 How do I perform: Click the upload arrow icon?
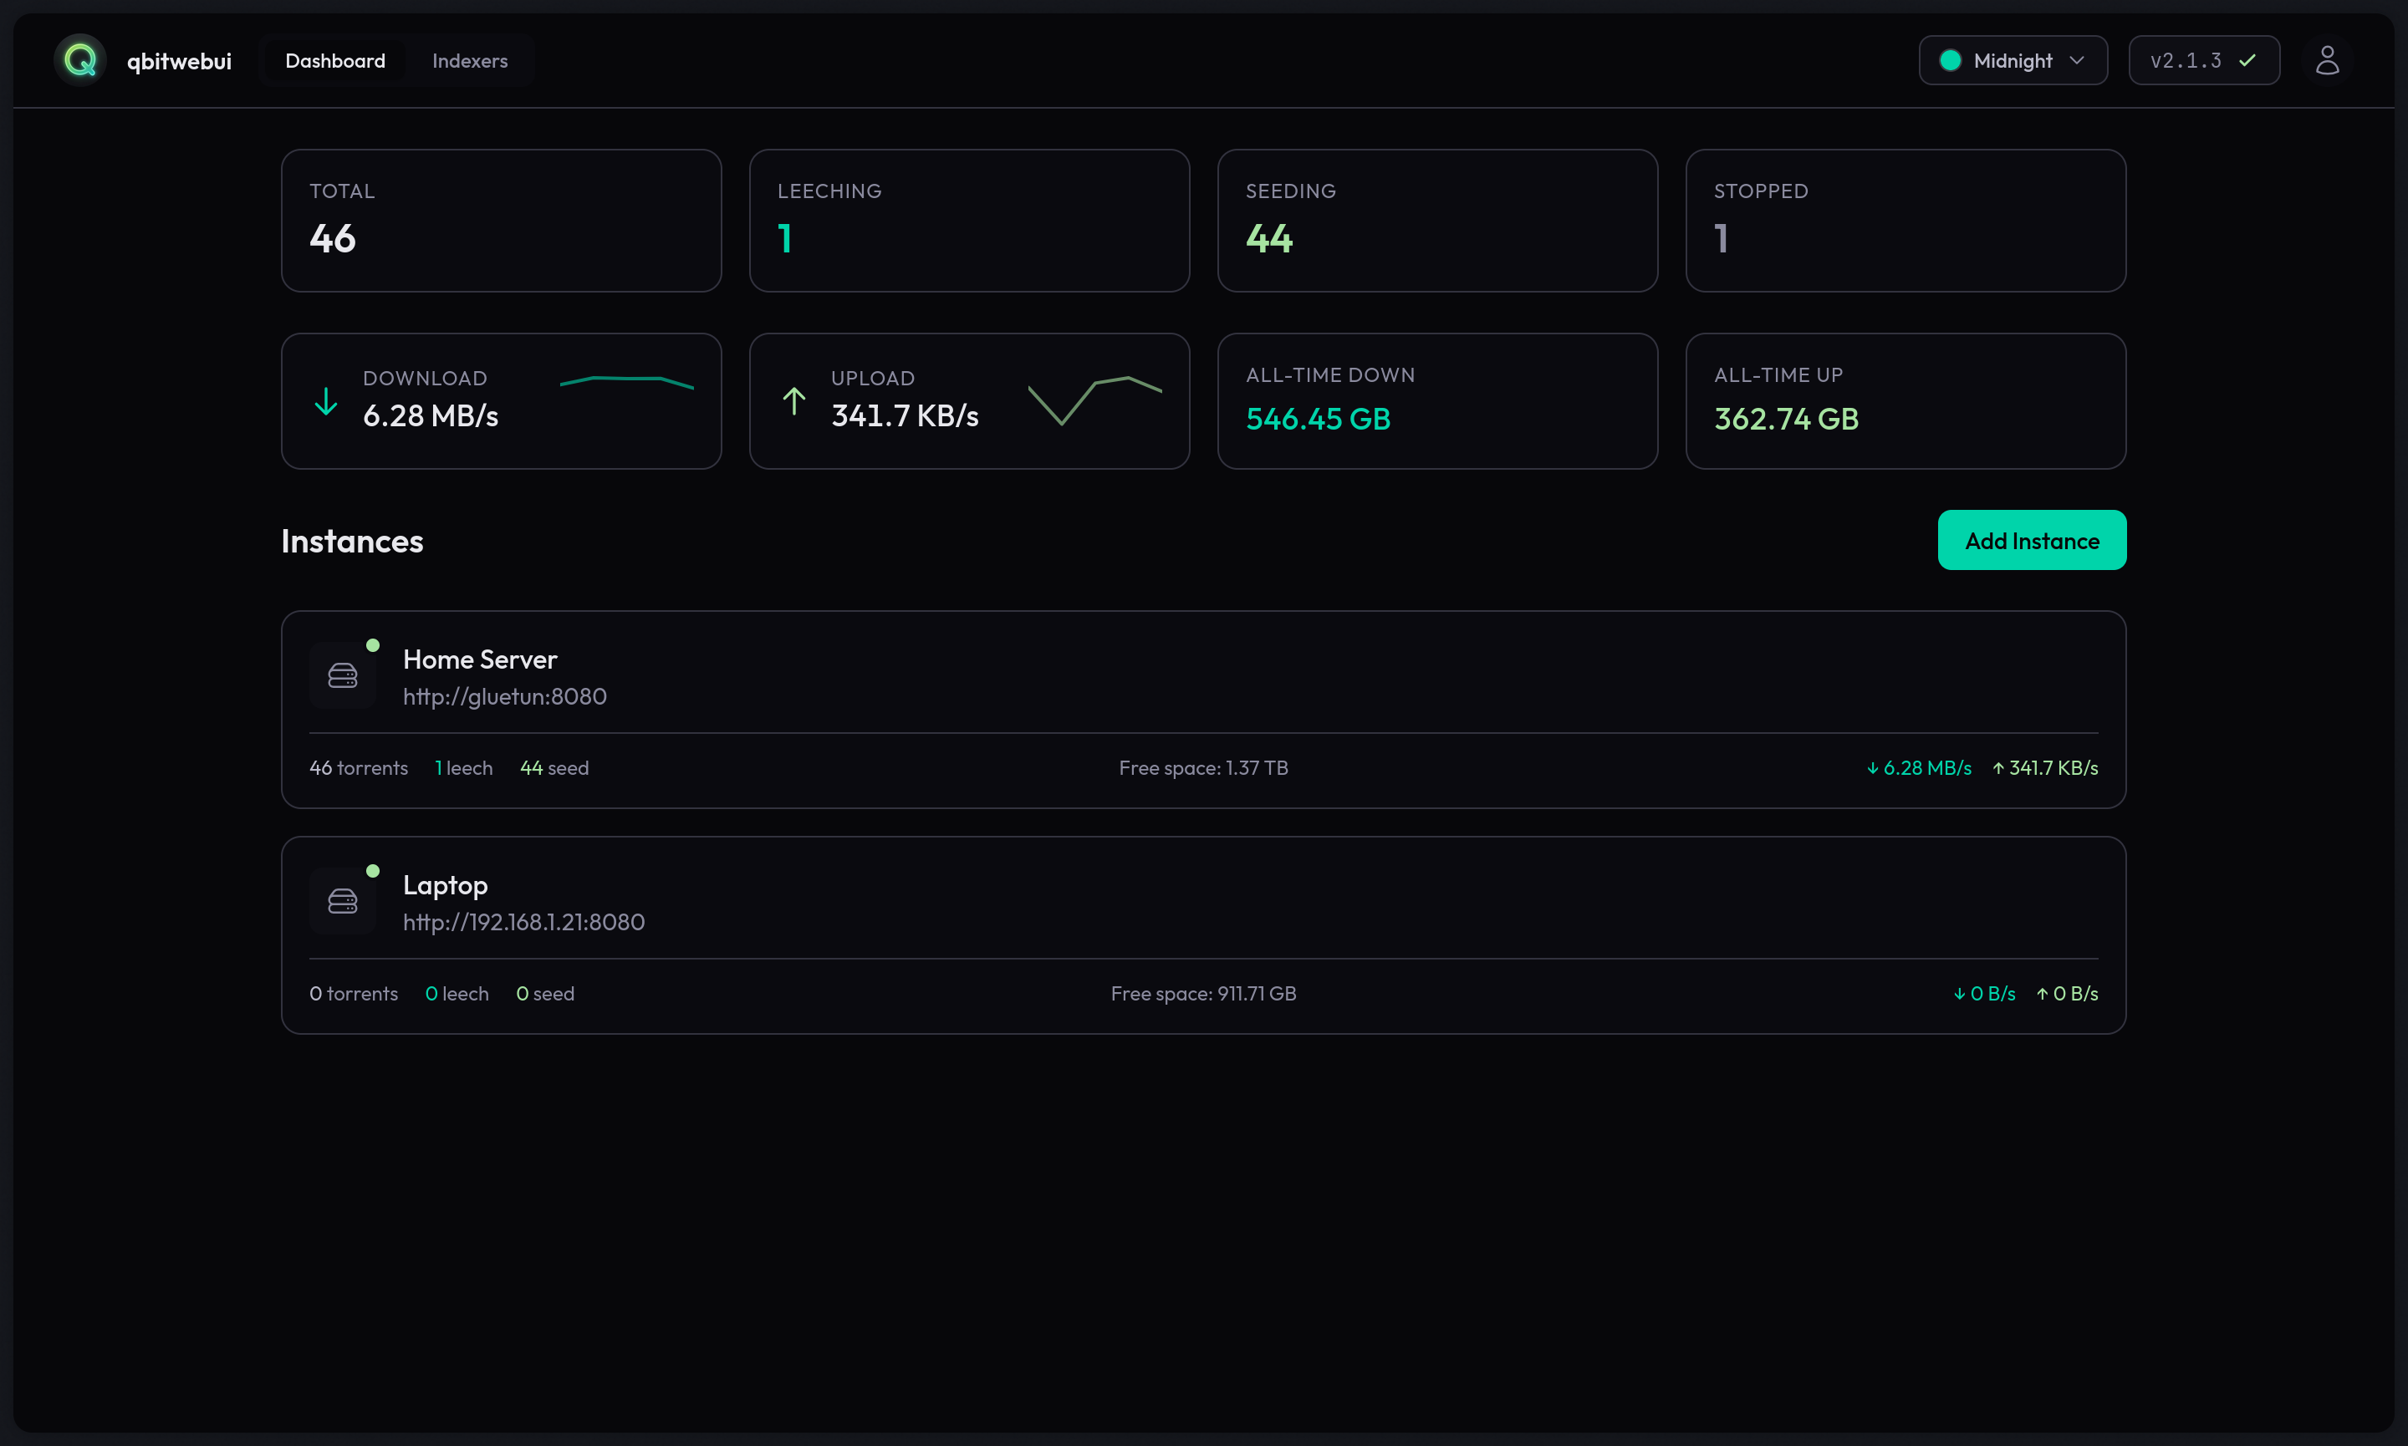point(793,400)
